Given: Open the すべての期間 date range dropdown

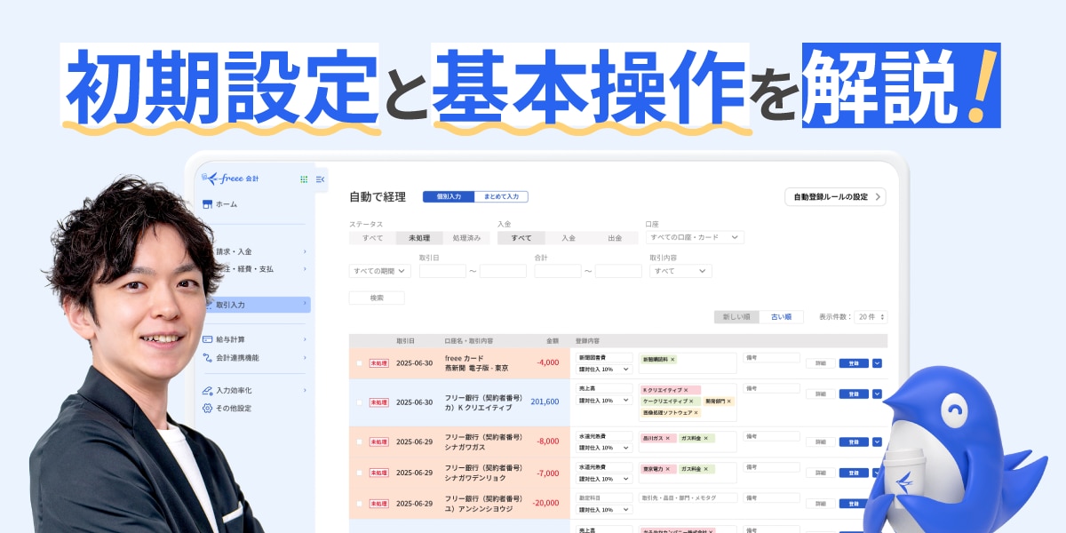Looking at the screenshot, I should [x=380, y=271].
